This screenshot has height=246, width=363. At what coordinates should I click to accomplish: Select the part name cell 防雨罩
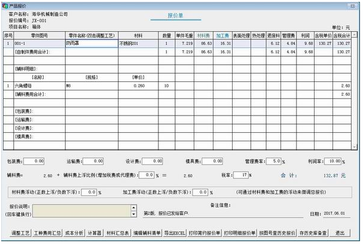tap(92, 43)
